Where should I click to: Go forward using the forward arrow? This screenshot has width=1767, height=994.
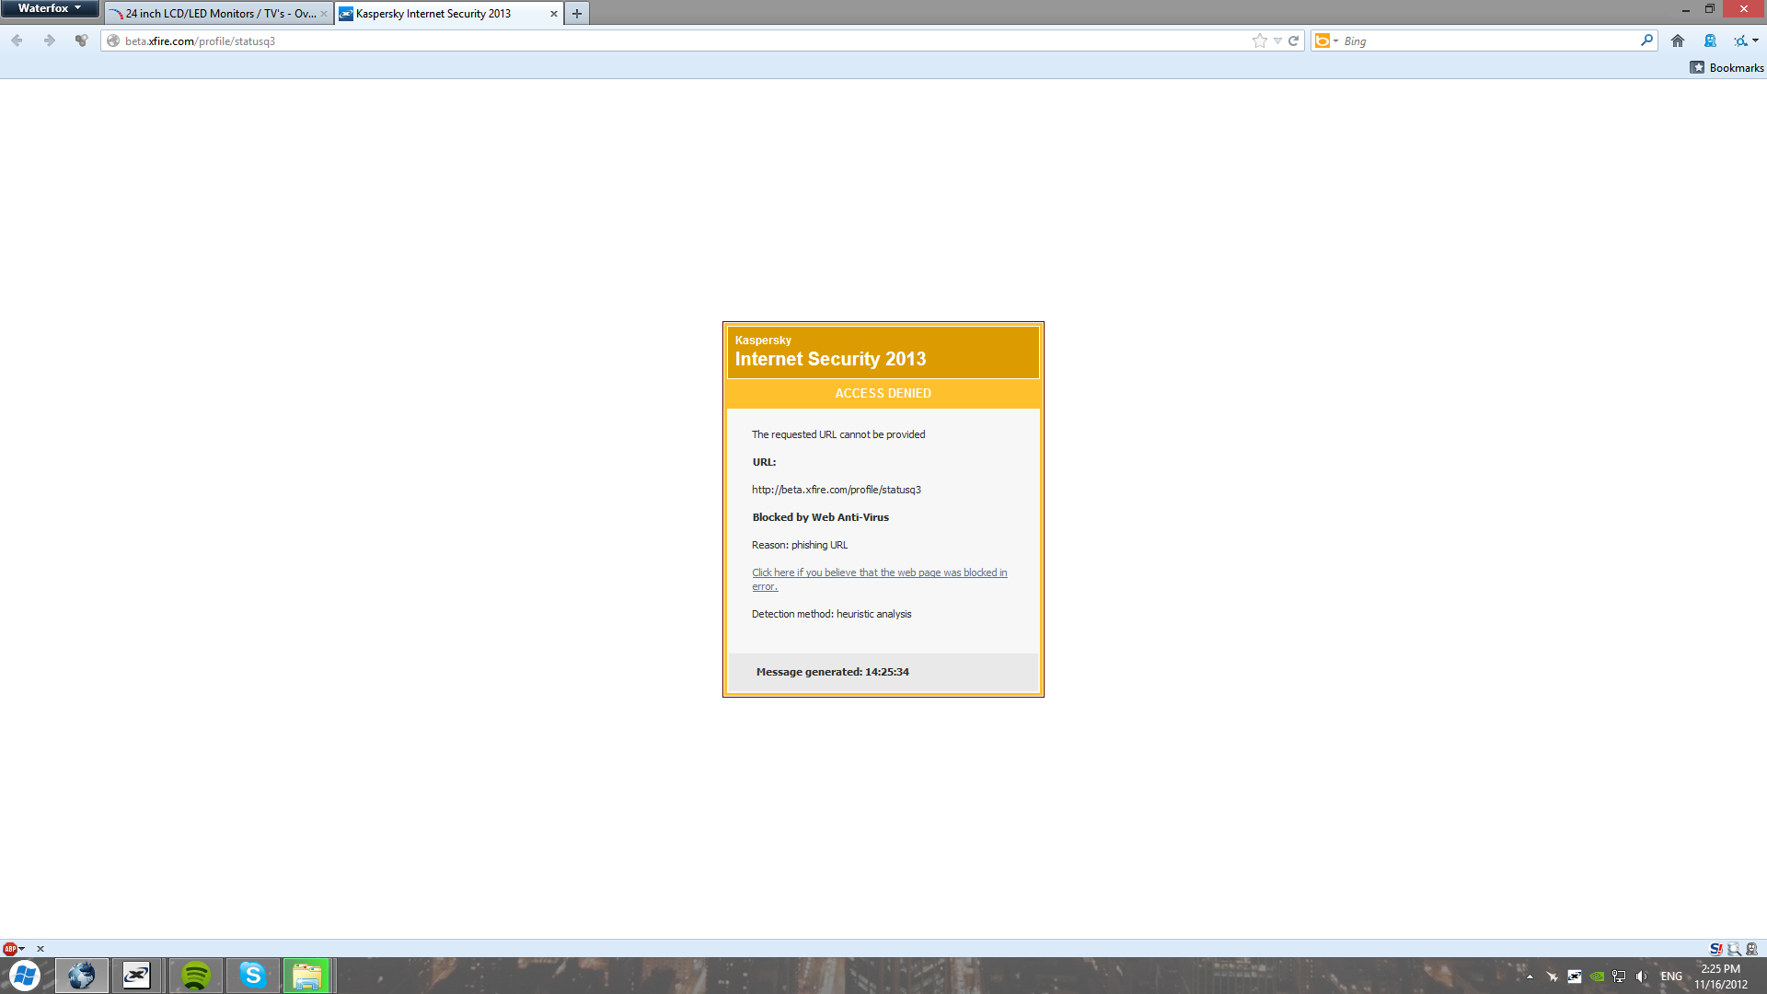50,40
